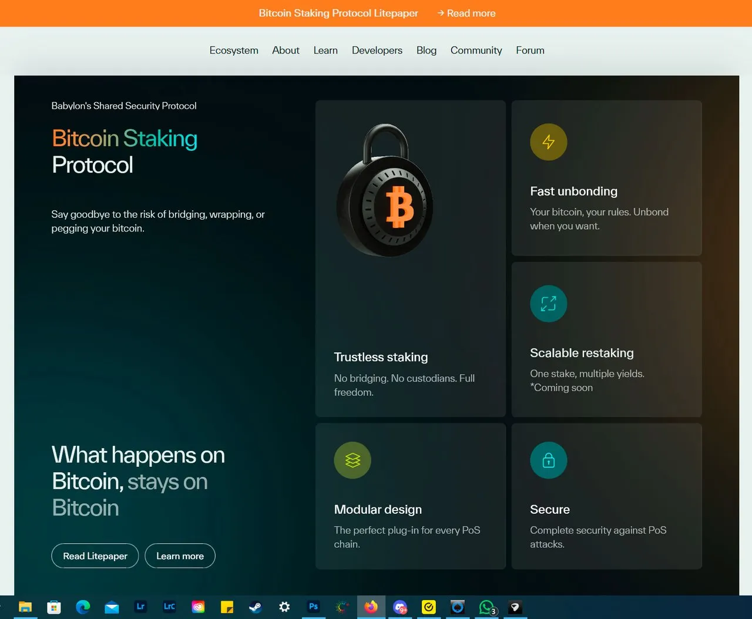Open Microsoft Store from the taskbar

[54, 607]
